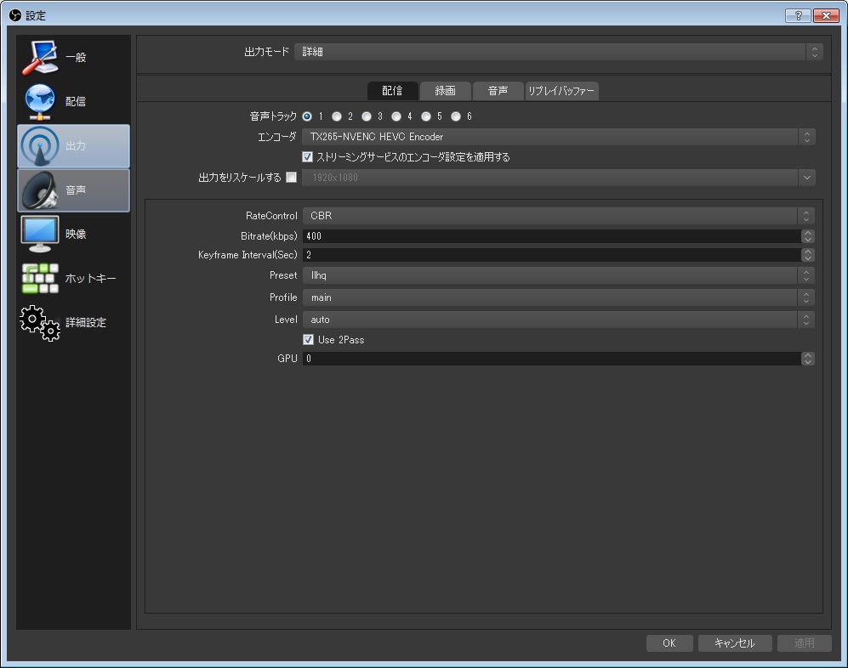Click the OBS logo in the title bar
Screen dimensions: 848x668
[15, 15]
